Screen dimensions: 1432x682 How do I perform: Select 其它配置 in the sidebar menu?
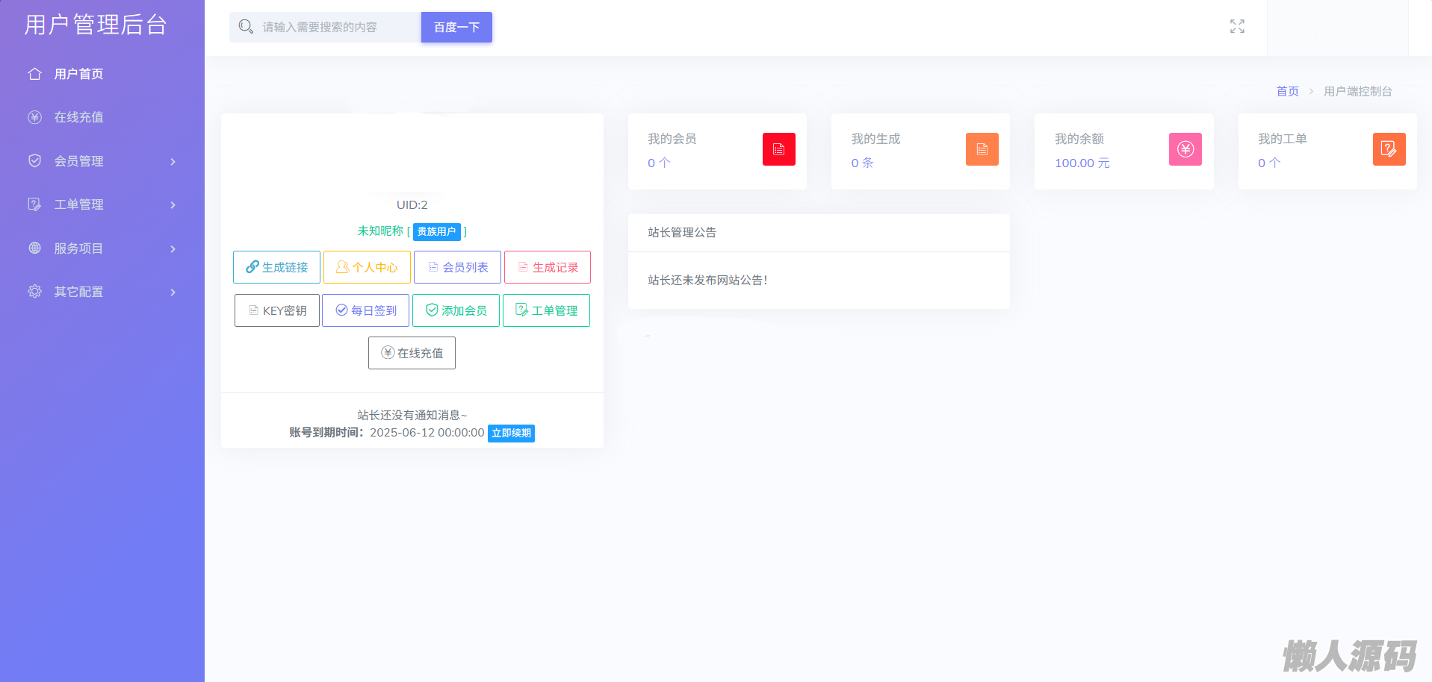[78, 292]
